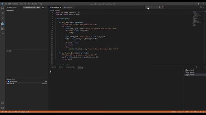The height and width of the screenshot is (115, 206).
Task: Click the get_prod.py breadcrumb
Action: (x=56, y=10)
